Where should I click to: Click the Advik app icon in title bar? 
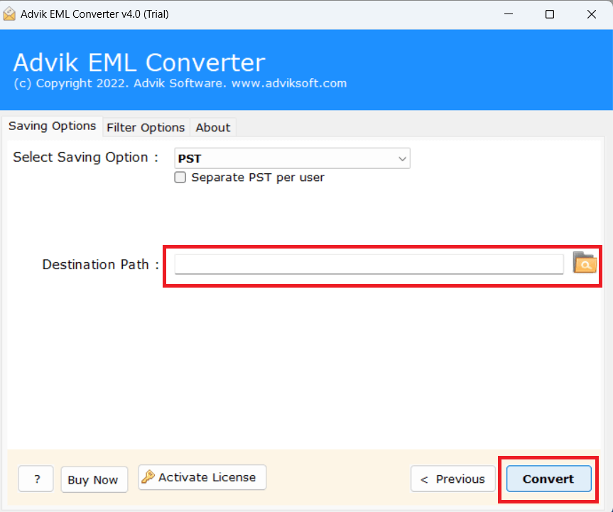9,14
